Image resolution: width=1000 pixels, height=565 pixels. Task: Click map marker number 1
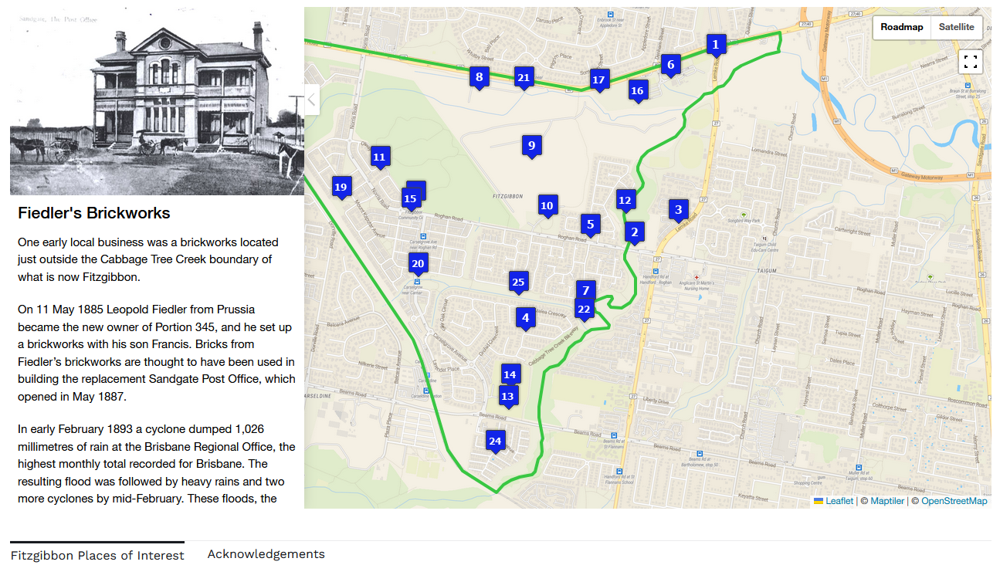[x=716, y=45]
